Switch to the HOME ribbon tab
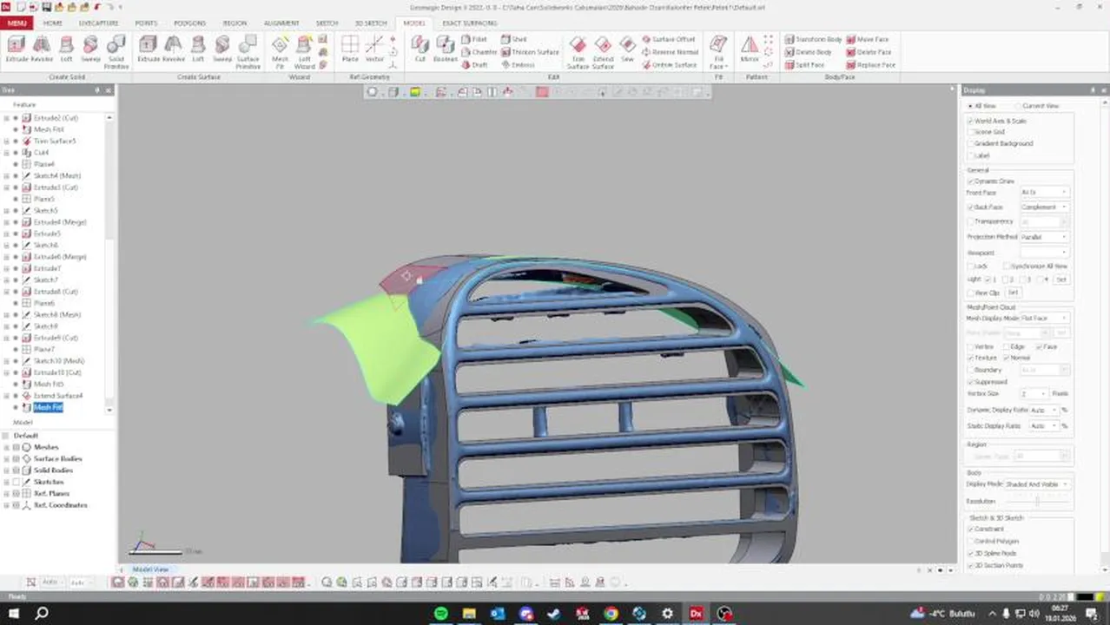1110x625 pixels. coord(52,23)
